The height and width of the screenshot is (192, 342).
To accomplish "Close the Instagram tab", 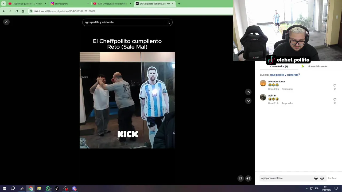I will [x=88, y=4].
